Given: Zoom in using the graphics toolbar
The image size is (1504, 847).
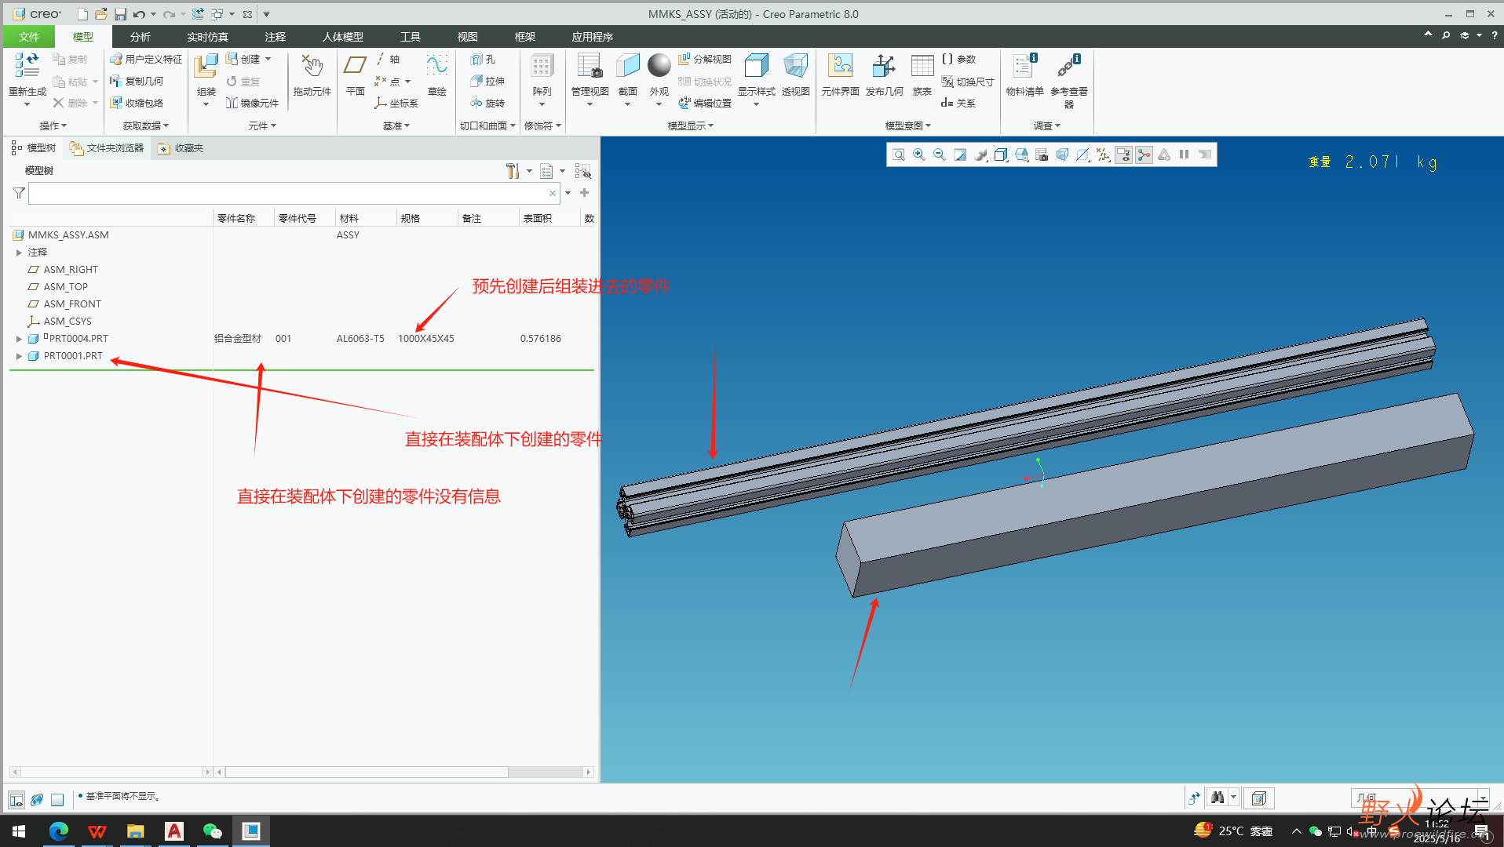Looking at the screenshot, I should click(919, 155).
